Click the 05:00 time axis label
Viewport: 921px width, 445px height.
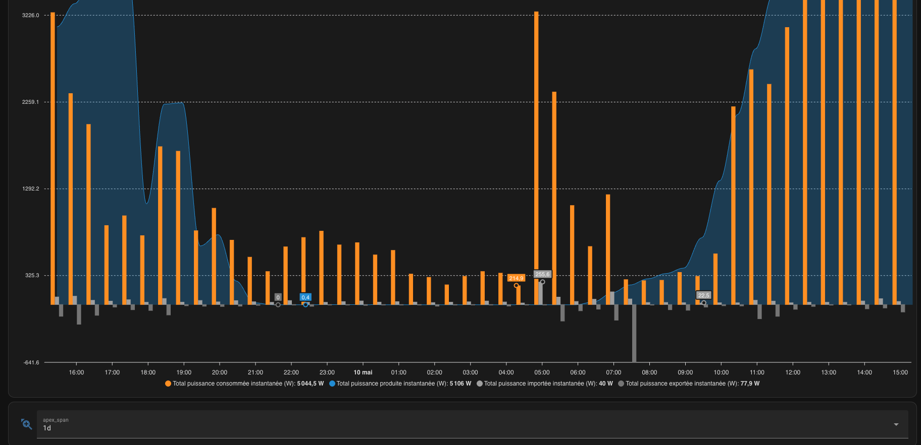[542, 372]
